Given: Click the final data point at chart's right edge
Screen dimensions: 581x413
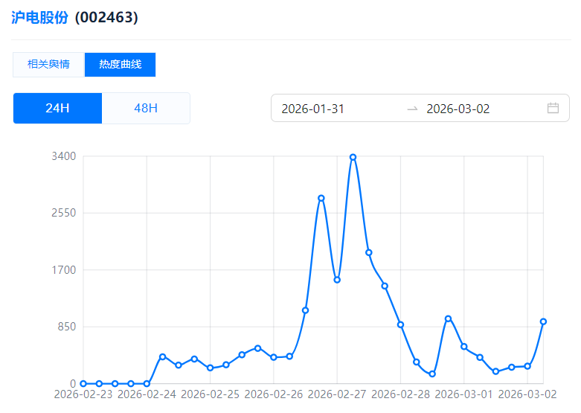Looking at the screenshot, I should tap(543, 321).
